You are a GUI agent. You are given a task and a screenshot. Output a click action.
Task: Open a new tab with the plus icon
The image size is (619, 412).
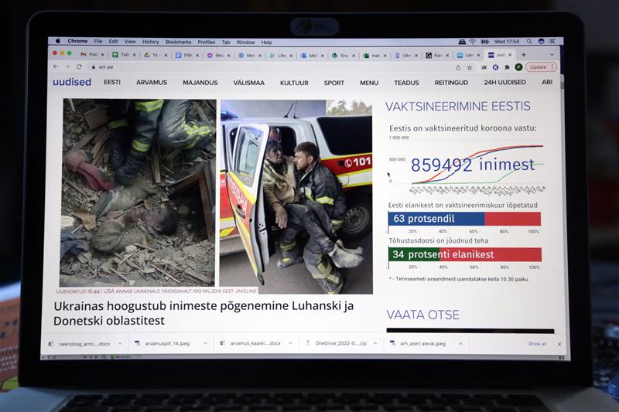(x=524, y=55)
